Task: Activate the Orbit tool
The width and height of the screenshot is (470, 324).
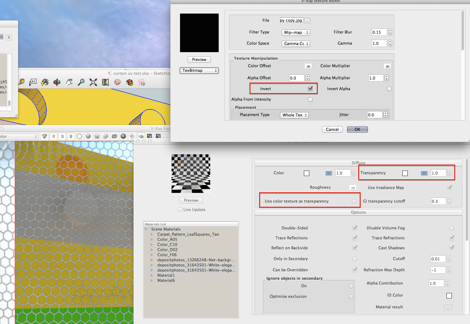Action: (x=57, y=82)
